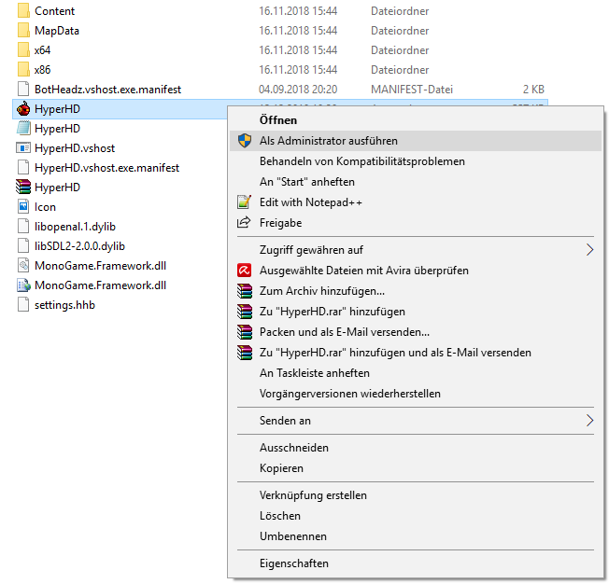Image resolution: width=609 pixels, height=584 pixels.
Task: Expand the Senden an submenu arrow
Action: pos(589,420)
